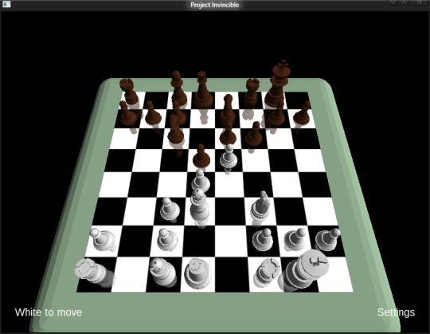Click the black pawn on e6

tap(228, 134)
